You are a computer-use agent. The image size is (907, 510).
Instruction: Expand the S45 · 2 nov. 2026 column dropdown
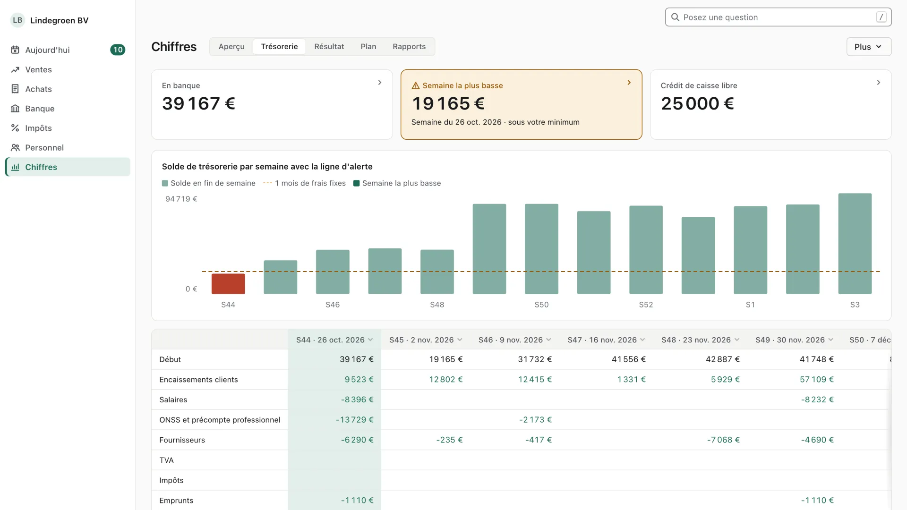click(x=460, y=340)
